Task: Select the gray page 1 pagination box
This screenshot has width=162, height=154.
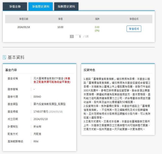Action: pos(72,37)
